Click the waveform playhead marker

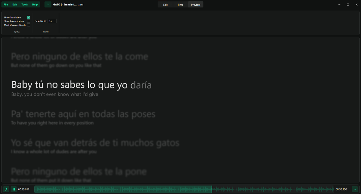tap(212, 189)
